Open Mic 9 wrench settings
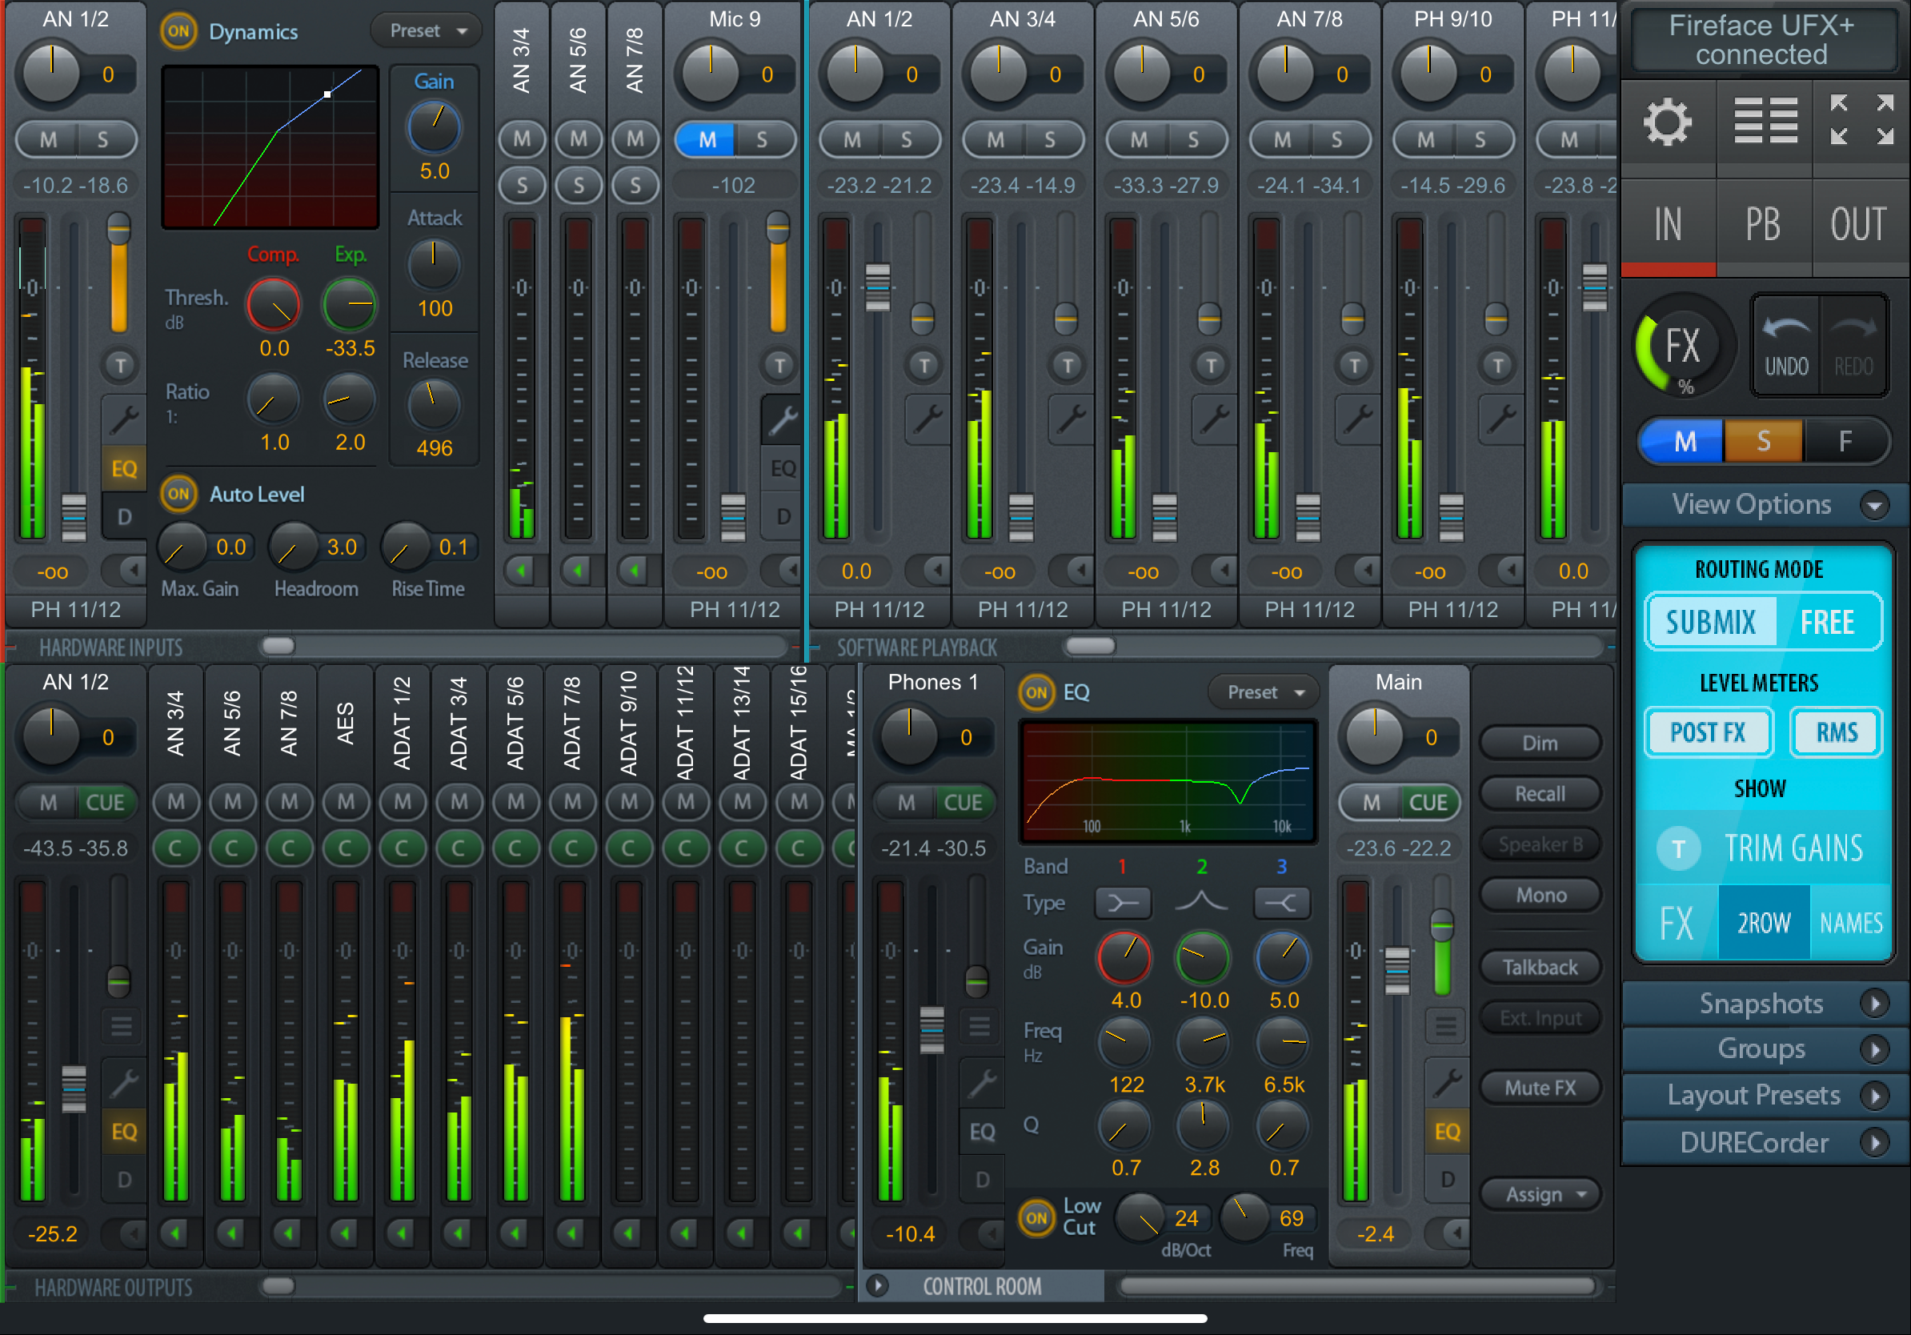Viewport: 1911px width, 1335px height. point(782,420)
